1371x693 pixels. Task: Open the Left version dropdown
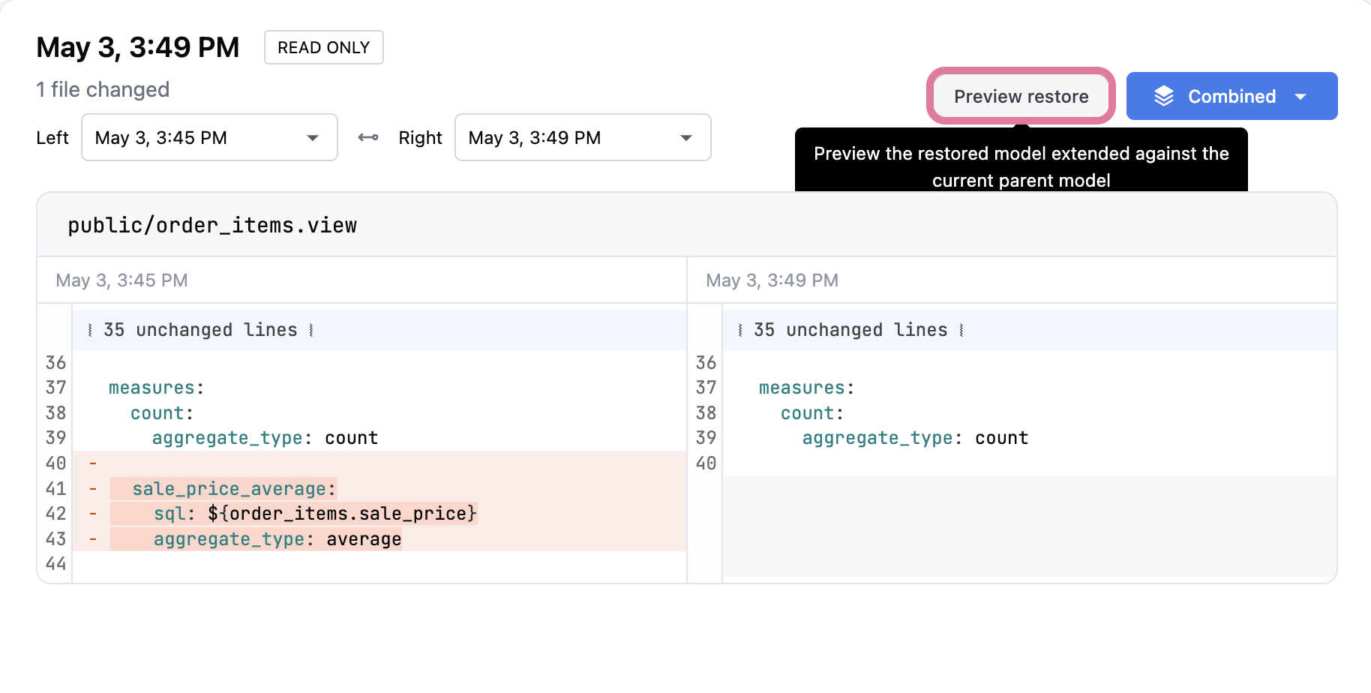tap(208, 138)
